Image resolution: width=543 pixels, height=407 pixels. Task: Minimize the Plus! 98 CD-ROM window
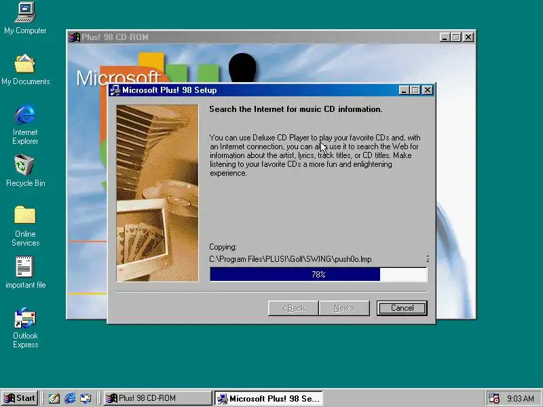445,37
